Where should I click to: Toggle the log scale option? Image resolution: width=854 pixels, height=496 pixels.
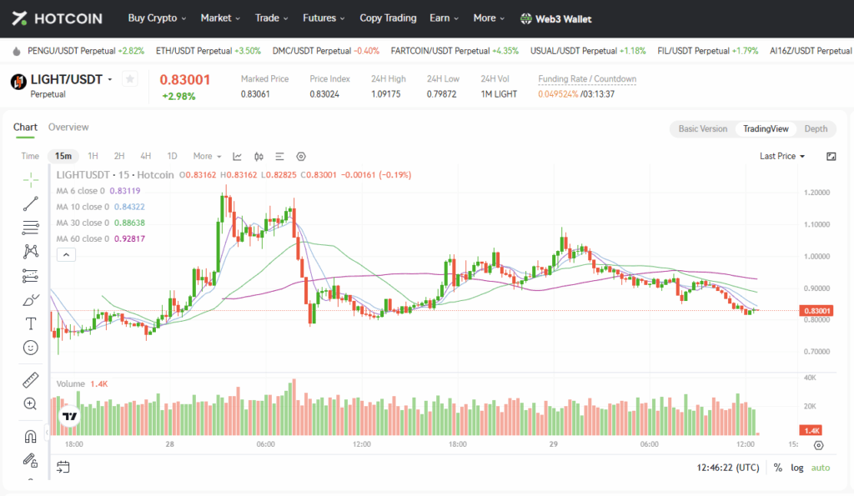pyautogui.click(x=797, y=468)
